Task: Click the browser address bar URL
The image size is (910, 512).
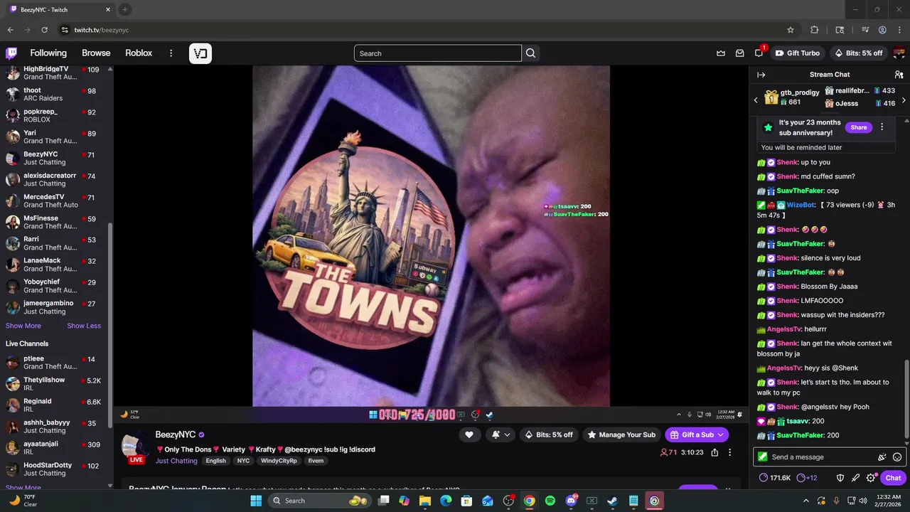Action: 102,30
